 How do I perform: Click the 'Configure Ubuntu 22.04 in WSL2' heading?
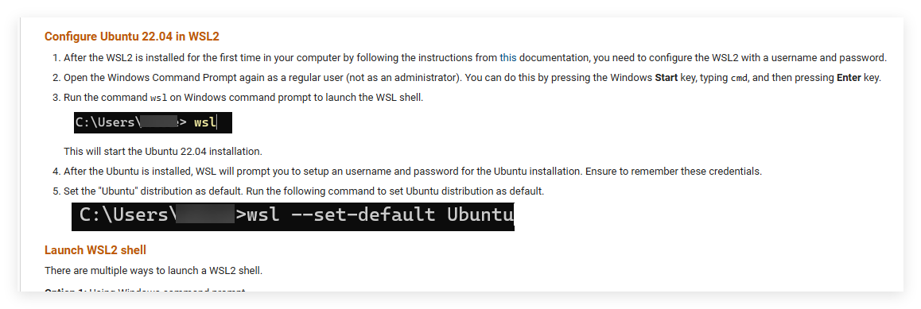131,37
